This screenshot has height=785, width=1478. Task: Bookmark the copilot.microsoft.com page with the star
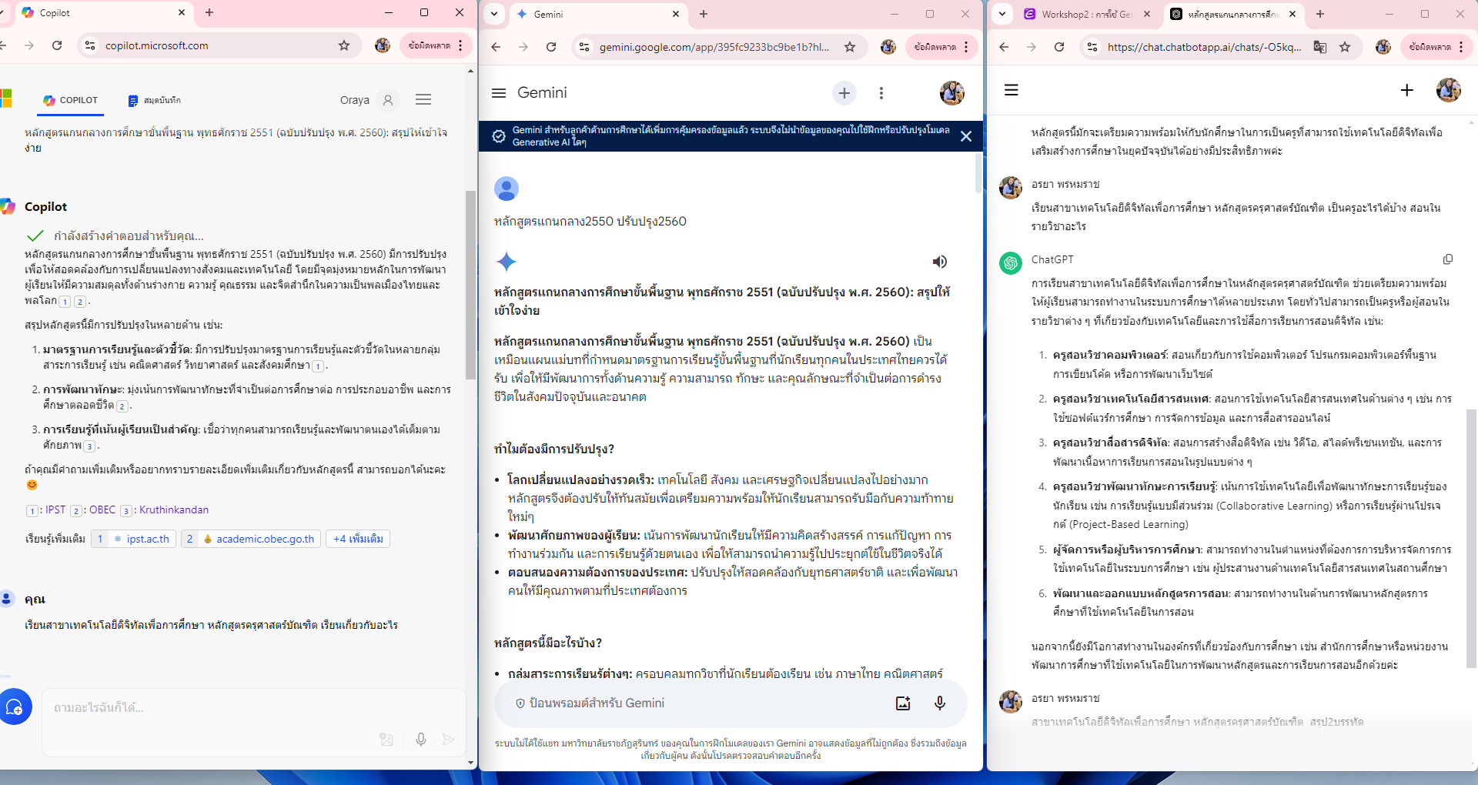pos(344,45)
